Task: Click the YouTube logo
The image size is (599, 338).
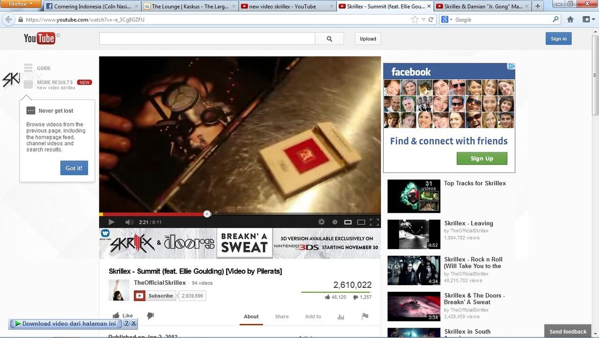Action: 40,38
